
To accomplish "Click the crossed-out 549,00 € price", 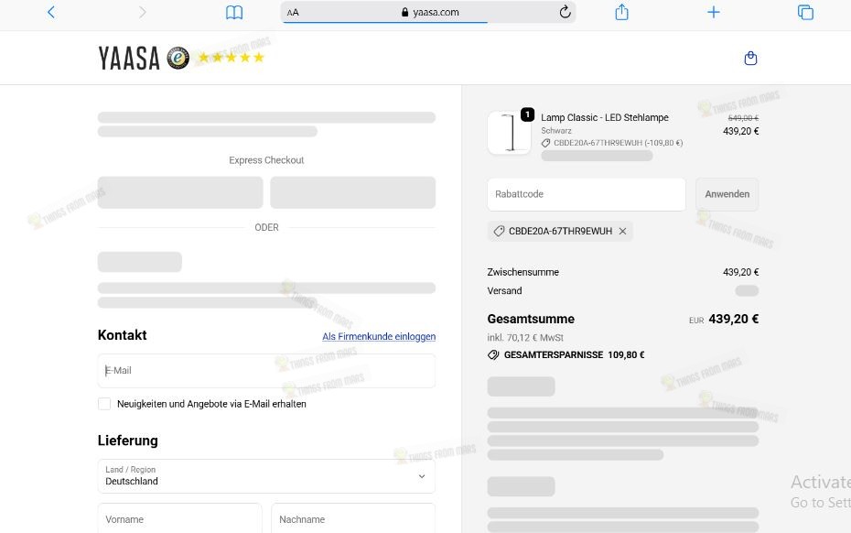I will pyautogui.click(x=743, y=118).
